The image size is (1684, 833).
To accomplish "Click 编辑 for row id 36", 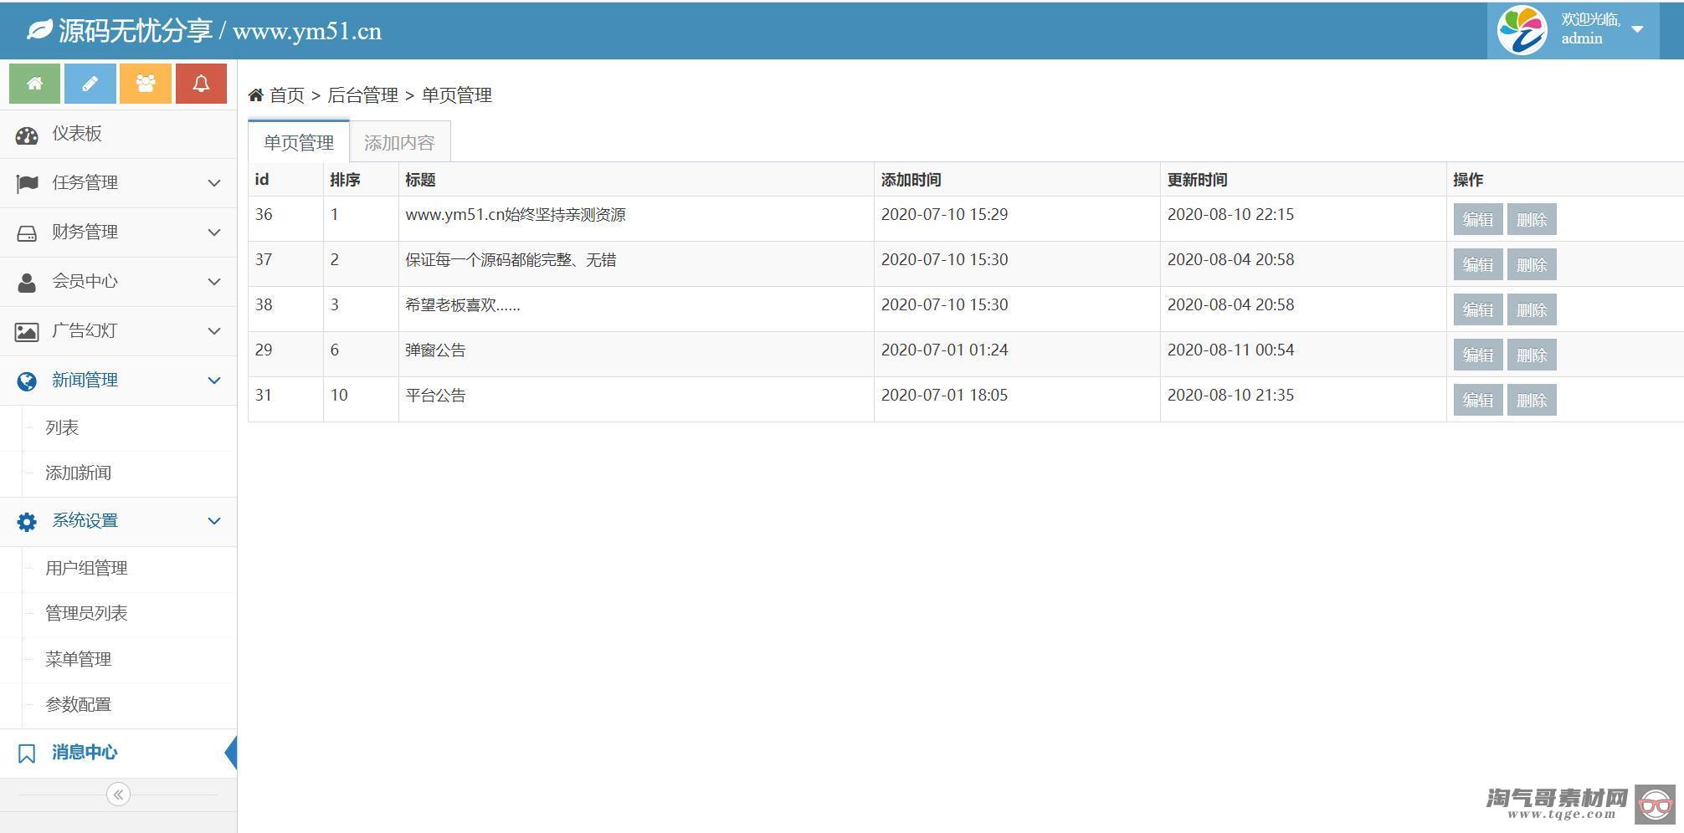I will click(1478, 220).
